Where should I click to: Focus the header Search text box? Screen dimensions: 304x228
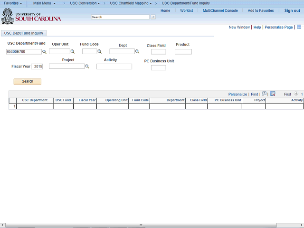pos(120,17)
